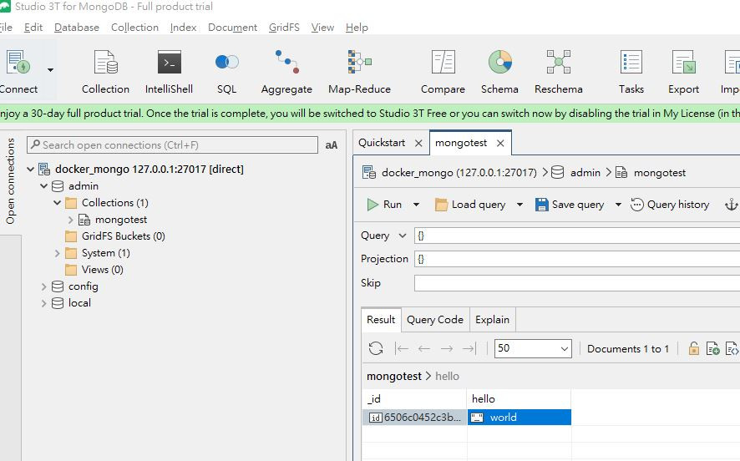This screenshot has width=740, height=461.
Task: Click Load query button
Action: point(470,205)
